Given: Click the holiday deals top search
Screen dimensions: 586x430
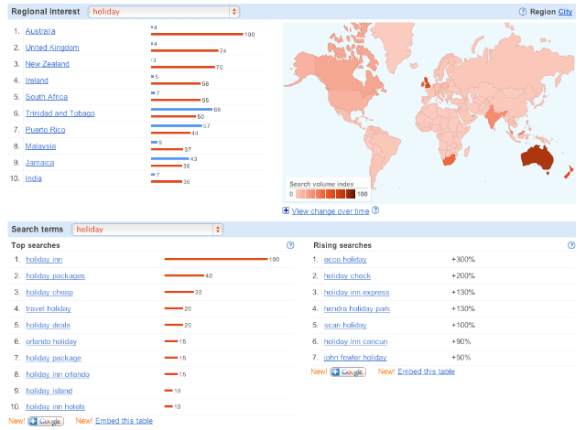Looking at the screenshot, I should (48, 325).
